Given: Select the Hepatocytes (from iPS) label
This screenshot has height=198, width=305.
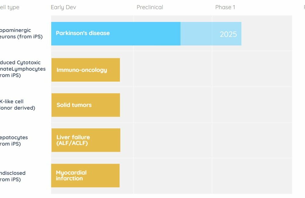Looking at the screenshot, I should click(14, 140).
